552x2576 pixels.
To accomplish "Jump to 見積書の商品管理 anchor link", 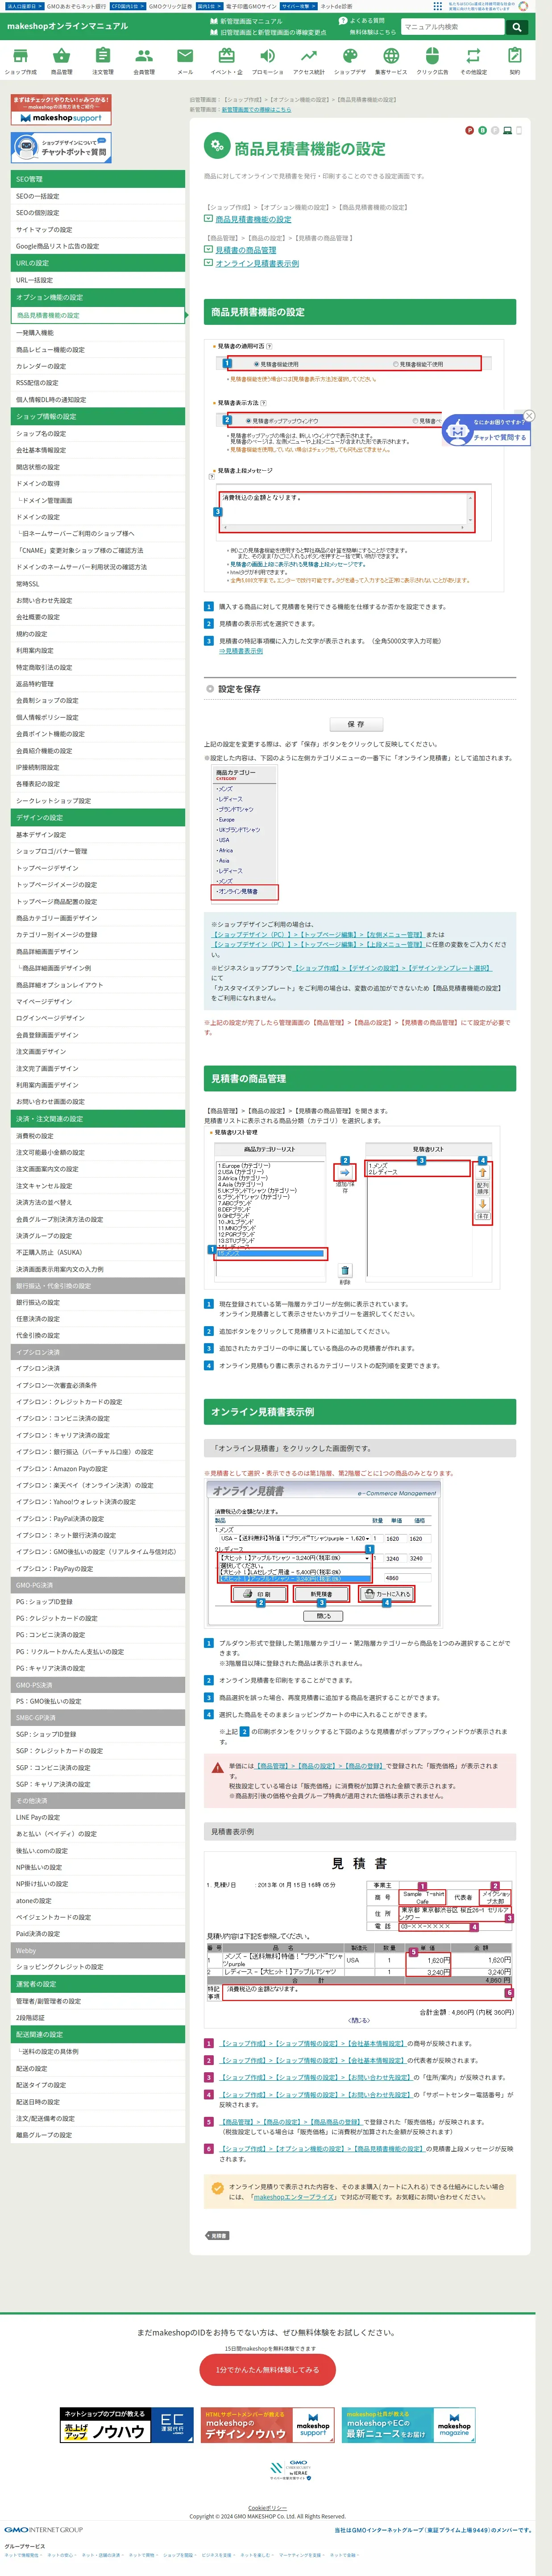I will [245, 250].
